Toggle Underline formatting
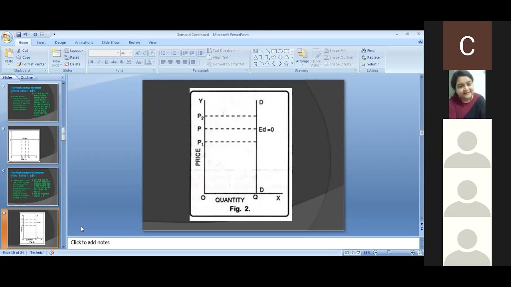Screen dimensions: 511x287 (106, 62)
